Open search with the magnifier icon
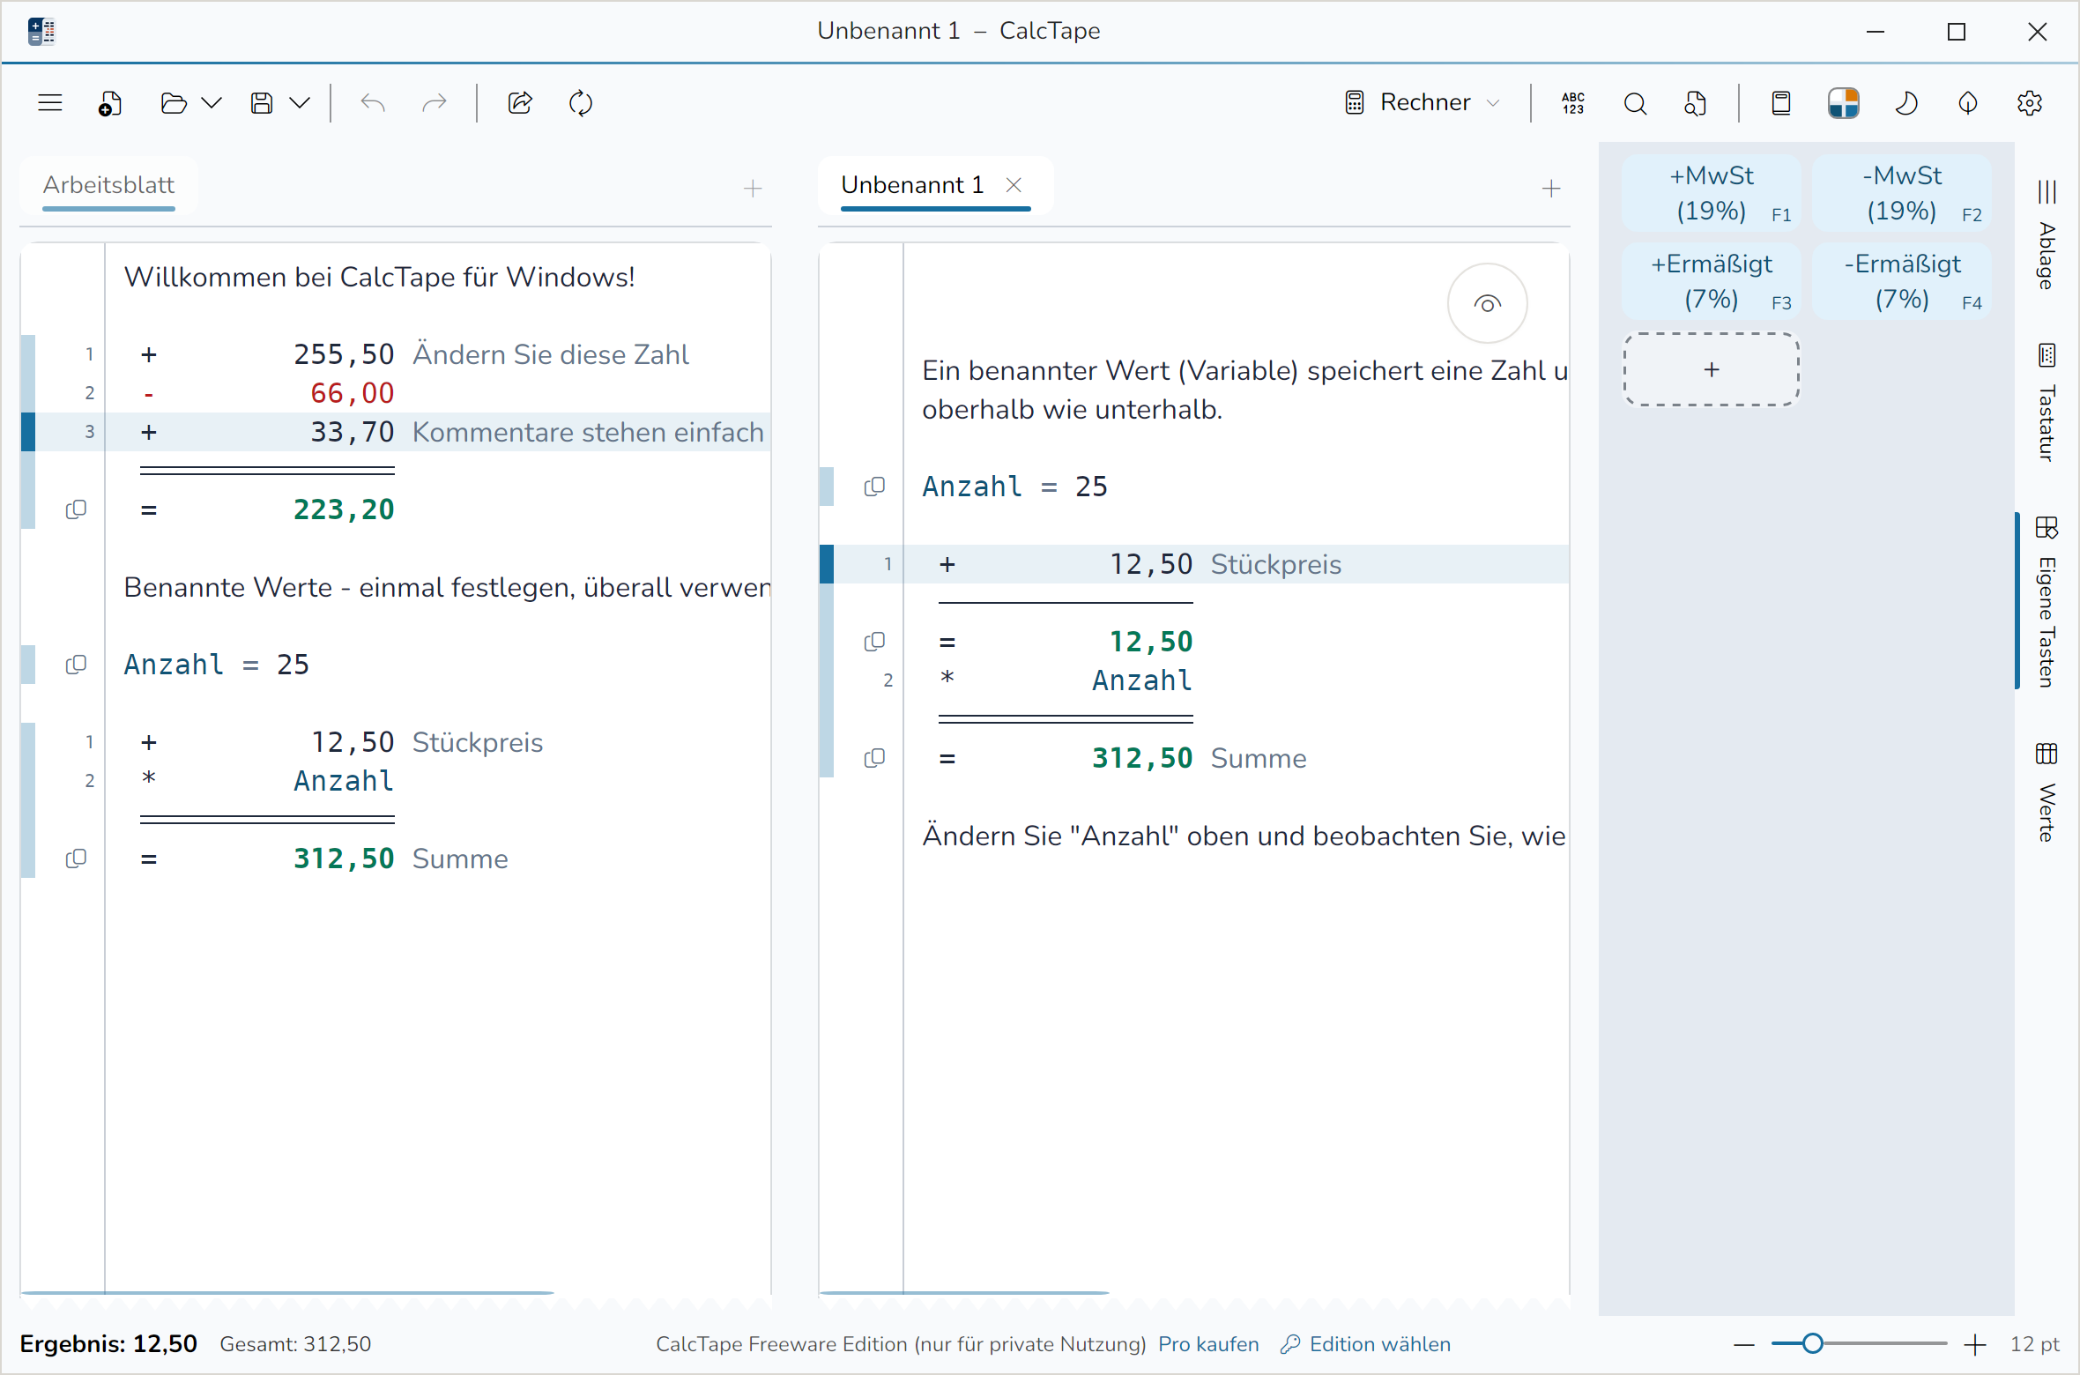Viewport: 2080px width, 1375px height. pyautogui.click(x=1635, y=103)
